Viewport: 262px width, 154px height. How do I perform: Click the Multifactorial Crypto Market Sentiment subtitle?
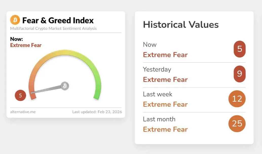click(x=53, y=29)
